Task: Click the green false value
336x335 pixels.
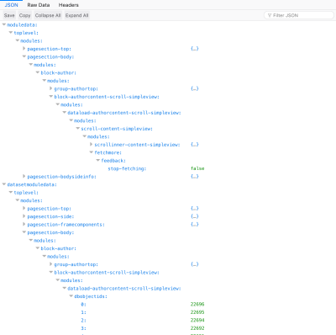Action: tap(197, 168)
